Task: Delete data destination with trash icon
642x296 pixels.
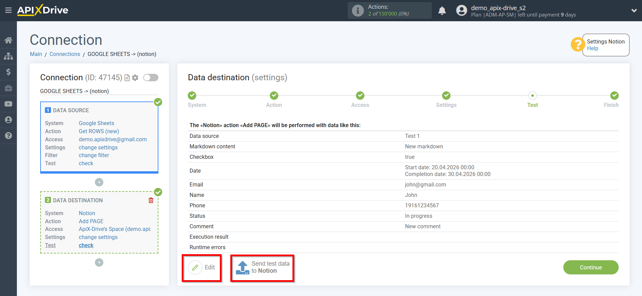Action: [151, 200]
